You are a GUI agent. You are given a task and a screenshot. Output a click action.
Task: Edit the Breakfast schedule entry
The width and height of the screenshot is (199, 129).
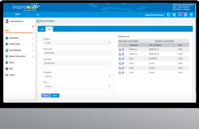point(123,59)
